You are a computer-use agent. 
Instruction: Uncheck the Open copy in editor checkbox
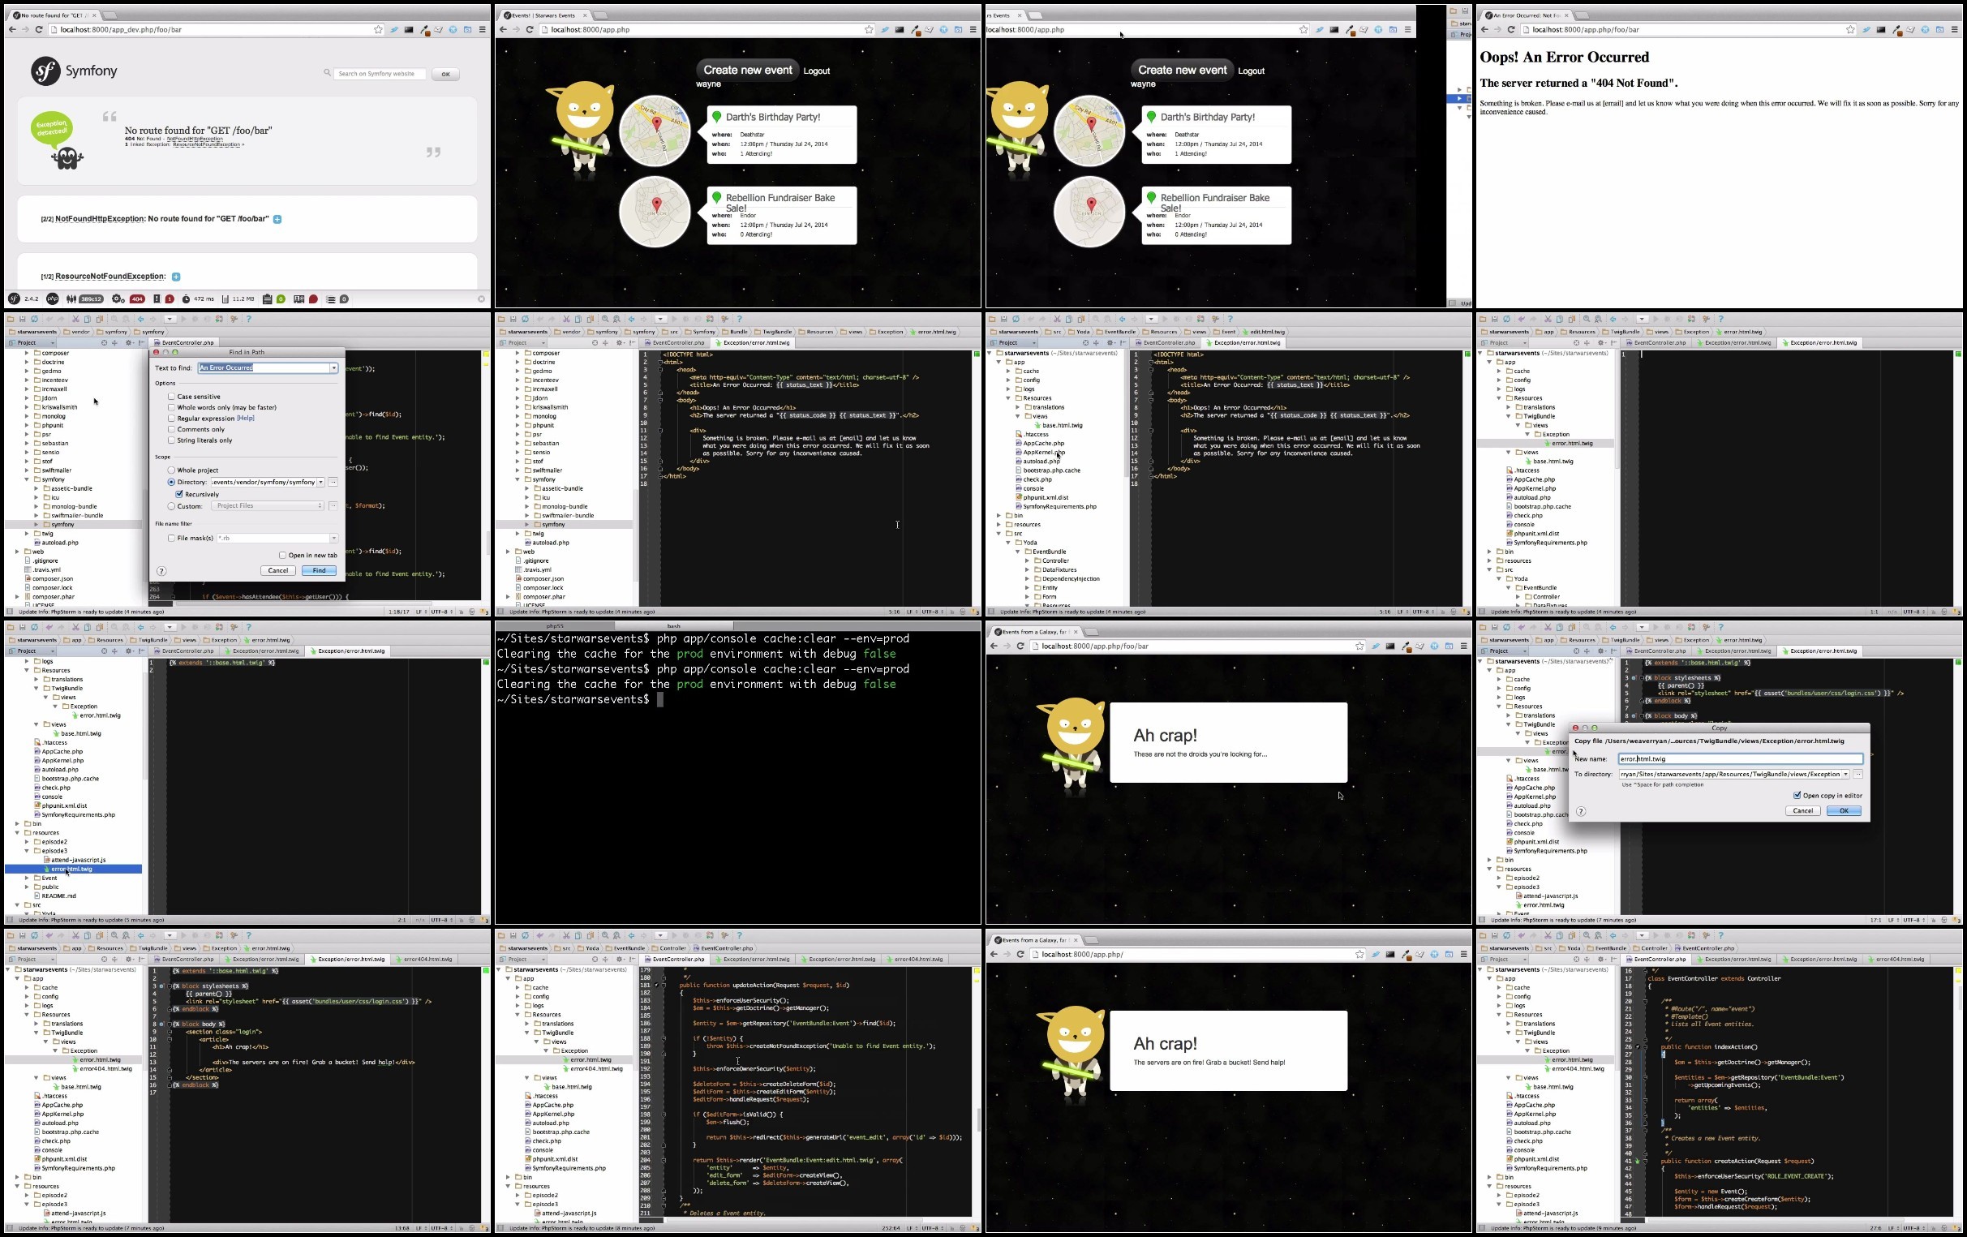[x=1797, y=795]
